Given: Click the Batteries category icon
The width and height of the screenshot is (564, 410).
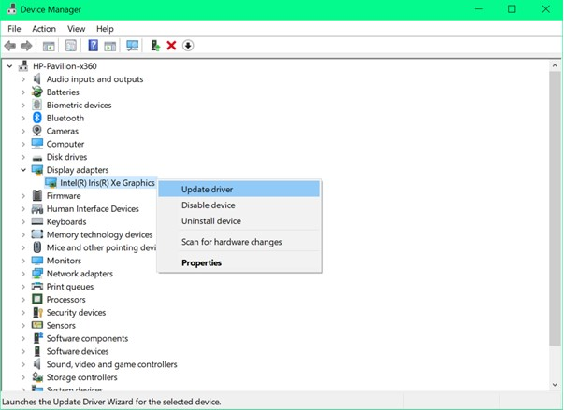Looking at the screenshot, I should 37,92.
